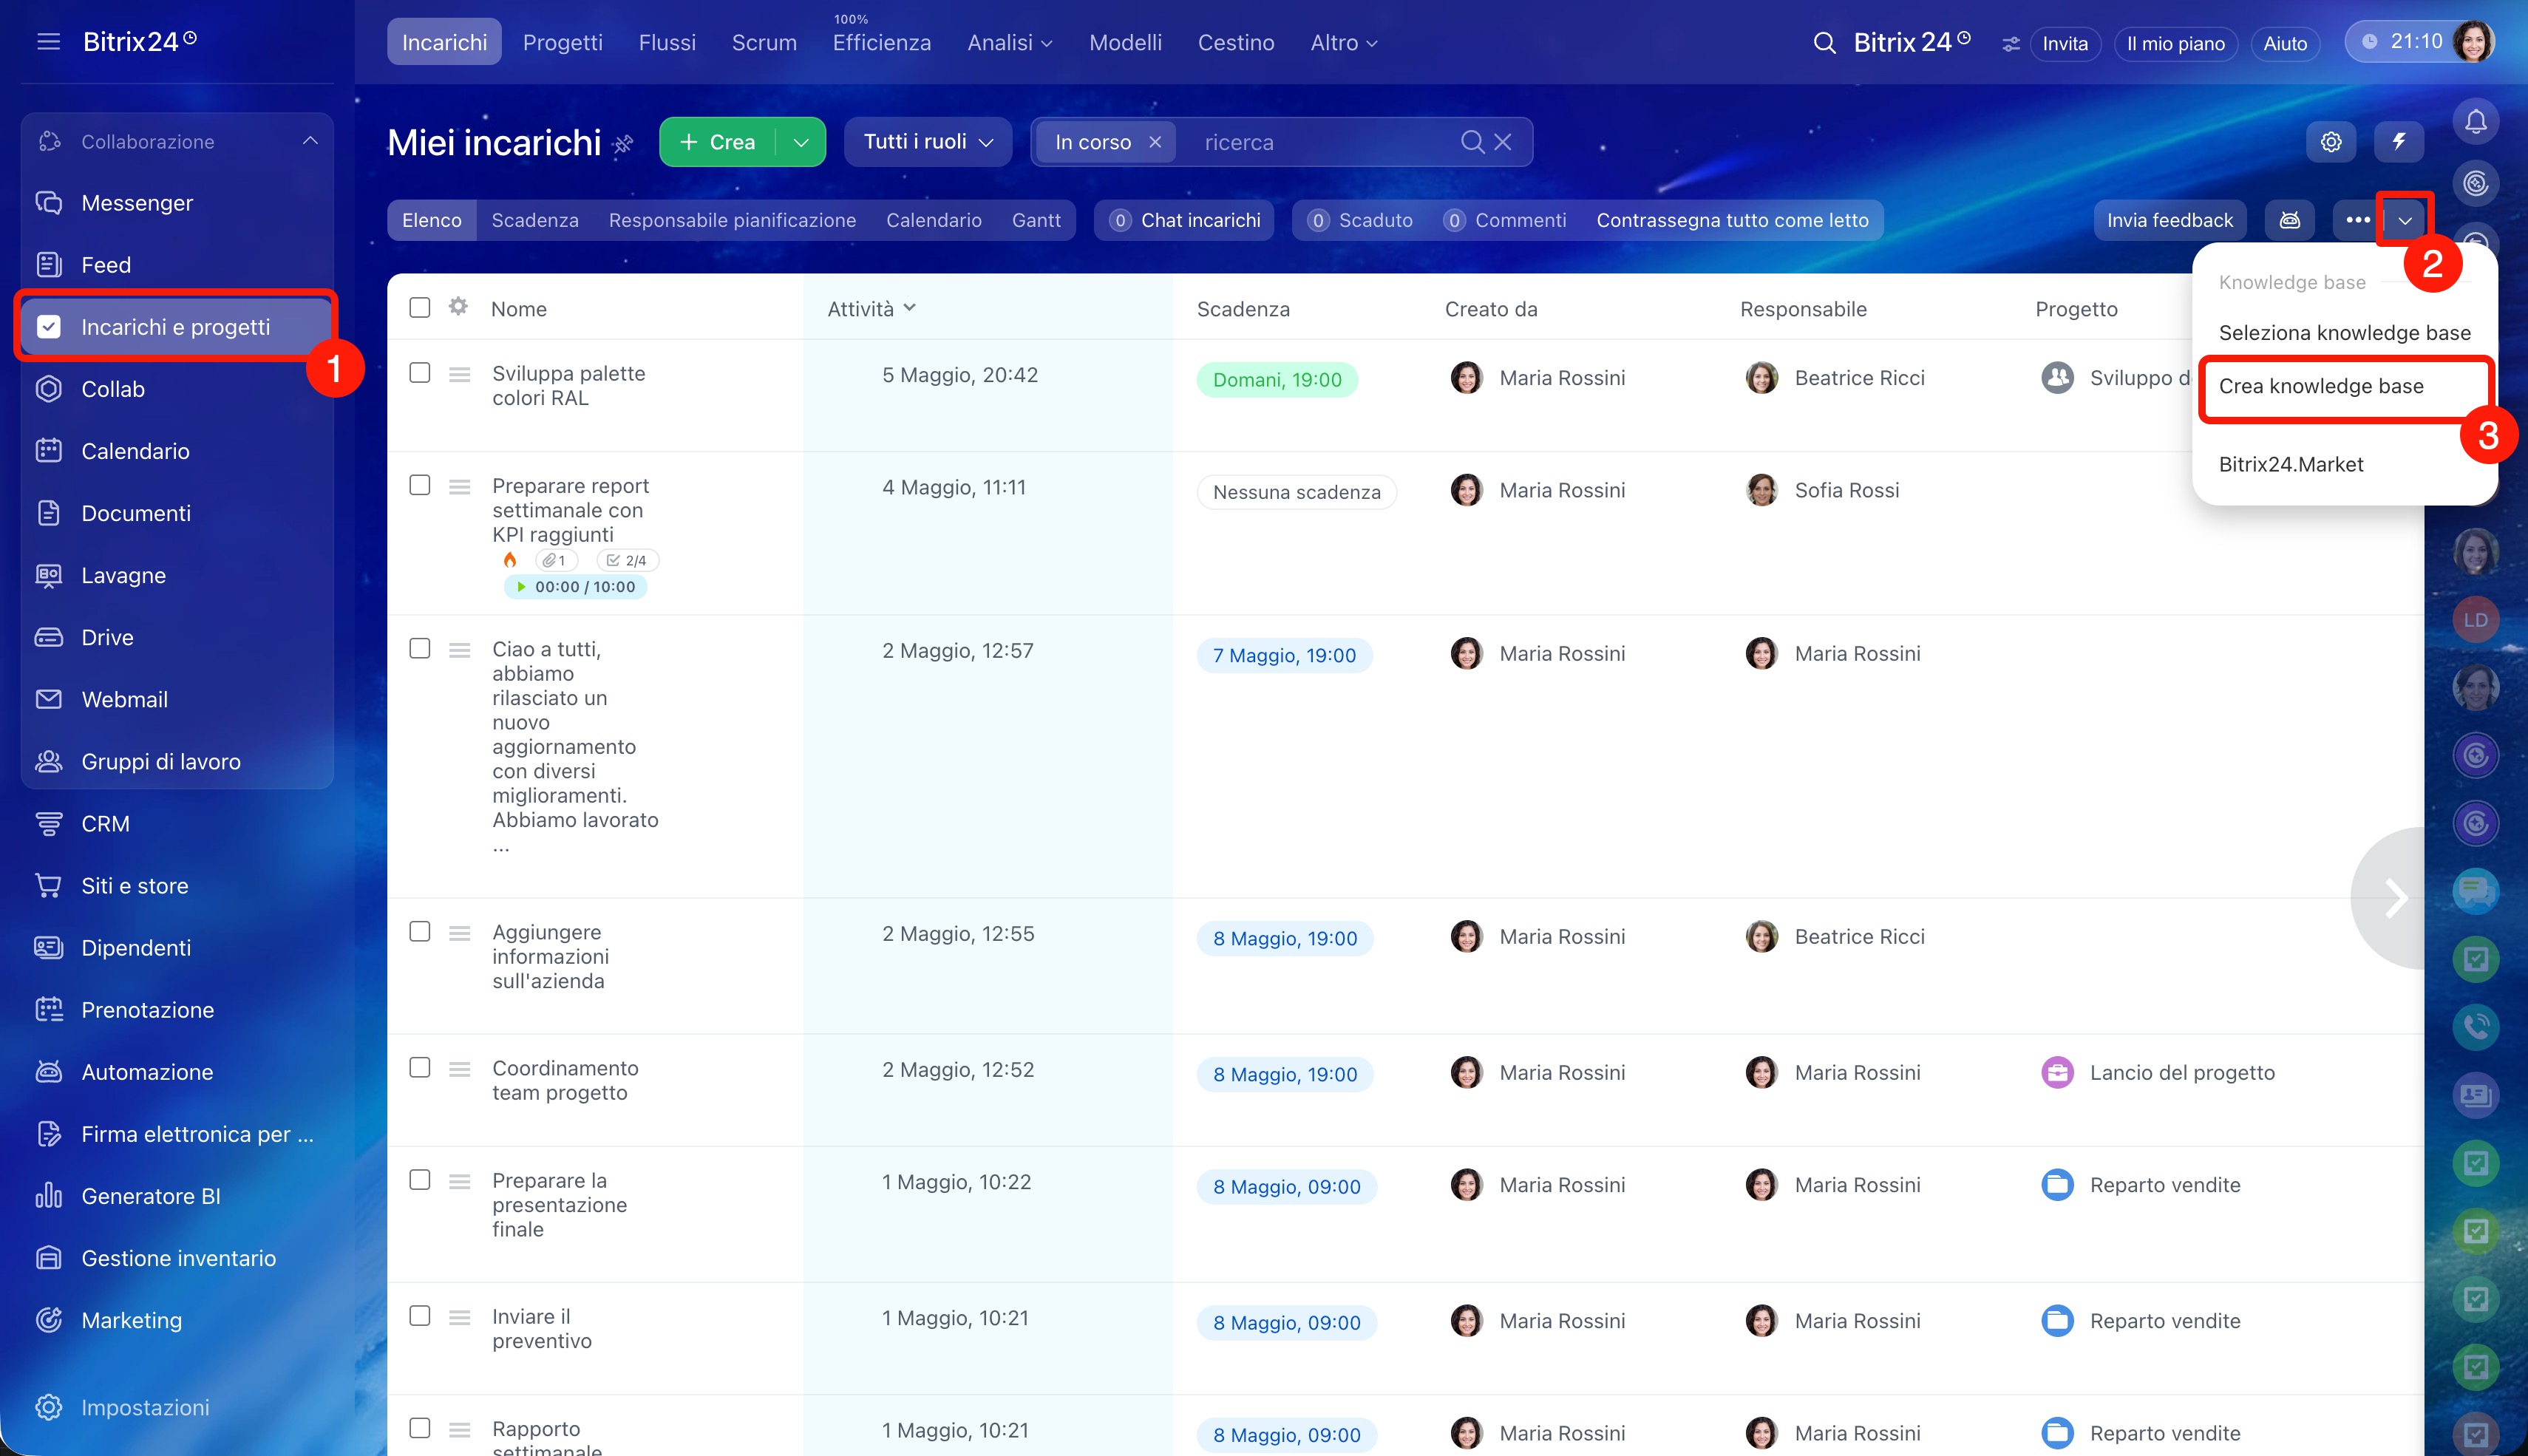Click the Invia feedback button
2528x1456 pixels.
(2169, 220)
